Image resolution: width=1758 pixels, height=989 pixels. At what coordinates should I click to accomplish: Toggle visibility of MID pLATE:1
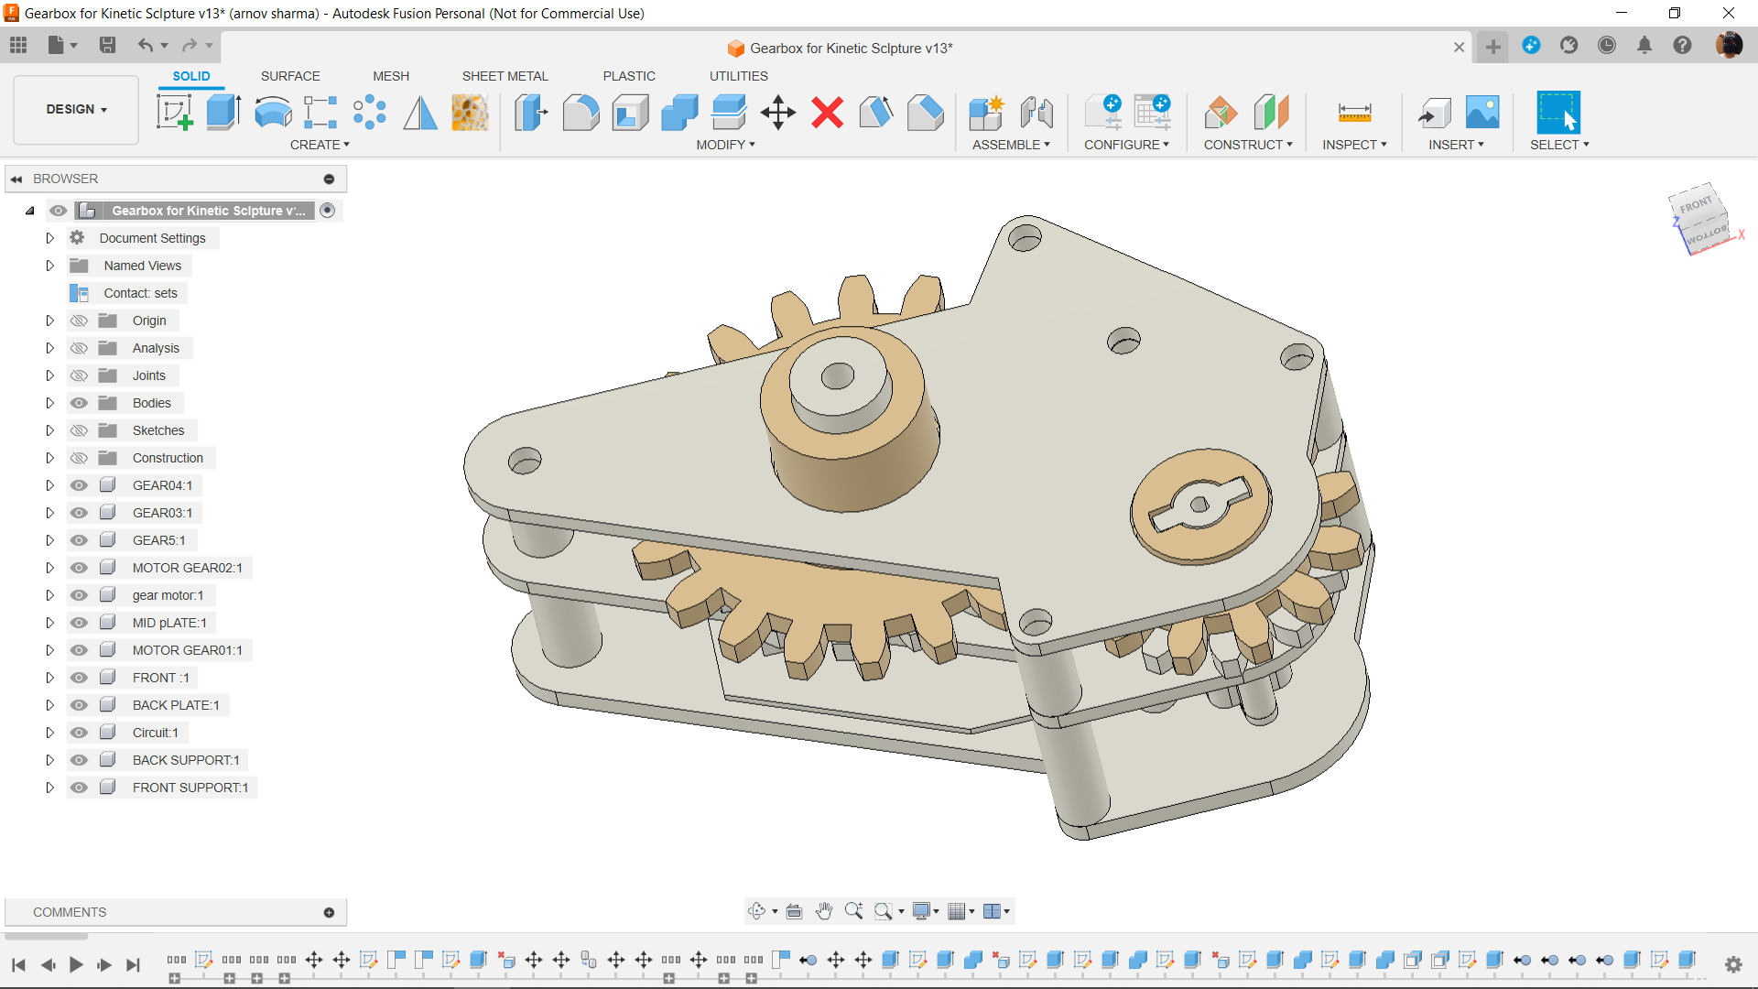pos(79,623)
